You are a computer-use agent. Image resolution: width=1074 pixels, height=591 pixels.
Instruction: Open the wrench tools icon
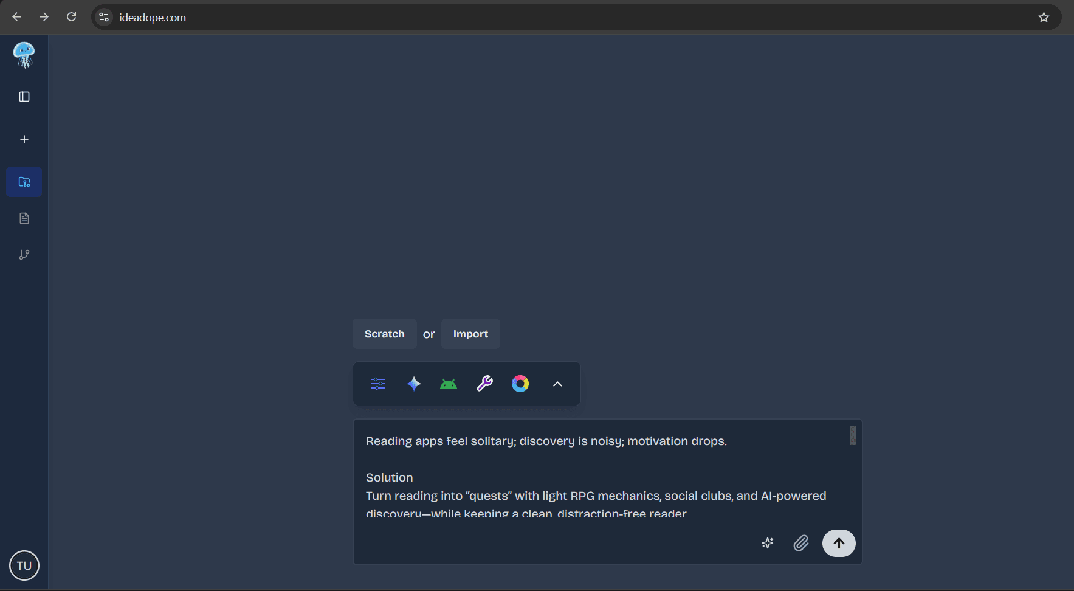(x=484, y=383)
